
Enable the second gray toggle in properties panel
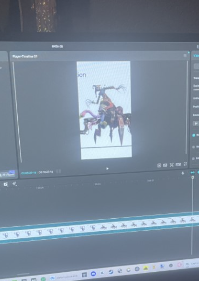[x=194, y=147]
